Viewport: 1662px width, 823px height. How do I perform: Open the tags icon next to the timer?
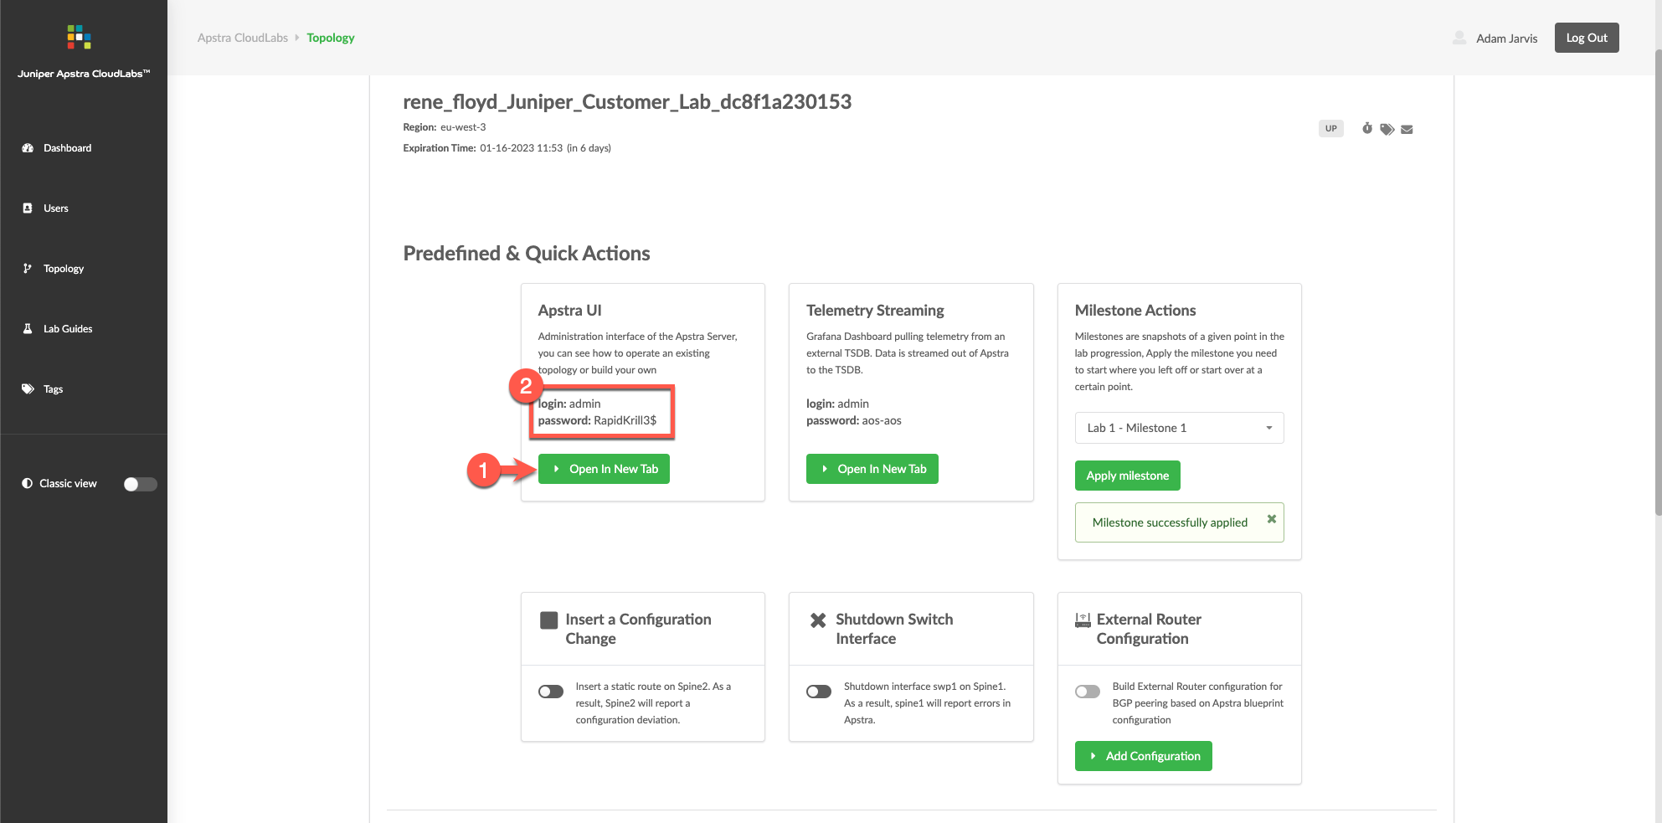point(1387,128)
